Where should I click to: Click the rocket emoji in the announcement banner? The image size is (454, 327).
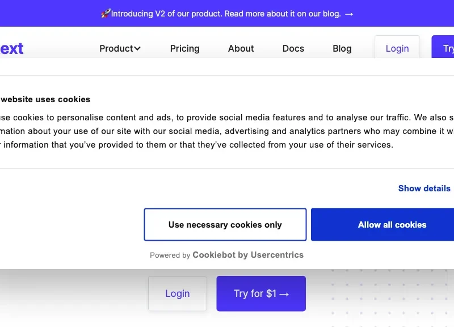106,14
